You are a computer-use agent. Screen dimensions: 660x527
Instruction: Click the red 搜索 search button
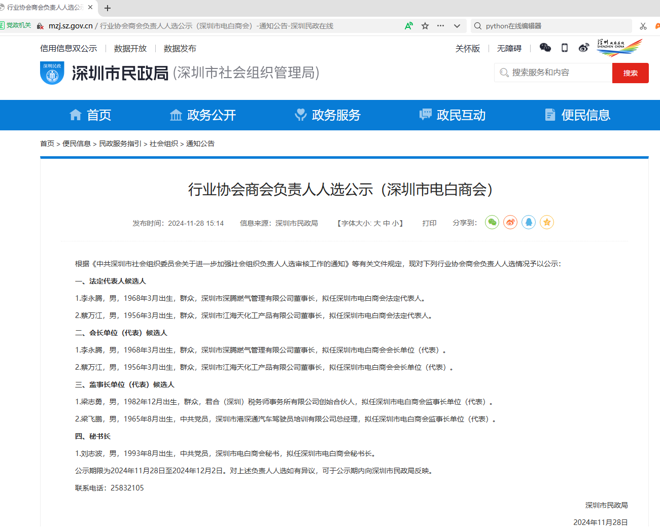630,73
